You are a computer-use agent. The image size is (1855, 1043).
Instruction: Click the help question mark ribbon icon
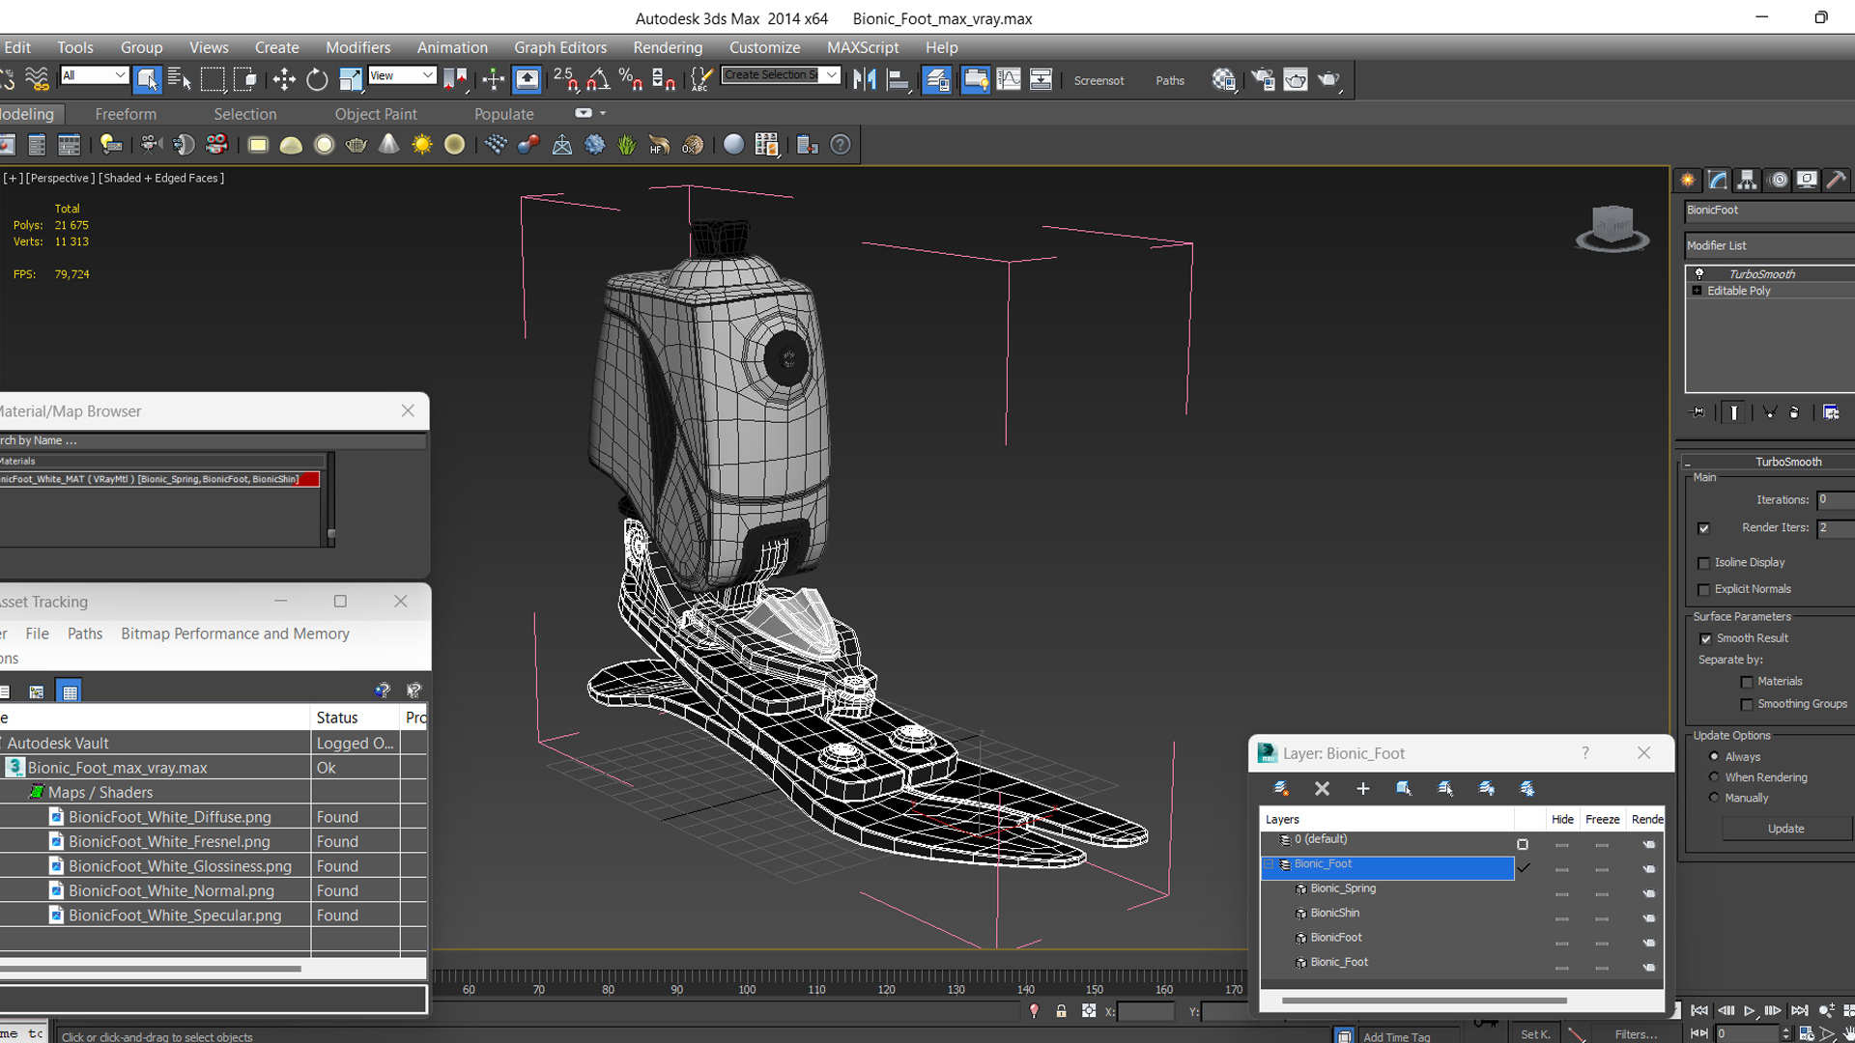click(841, 145)
